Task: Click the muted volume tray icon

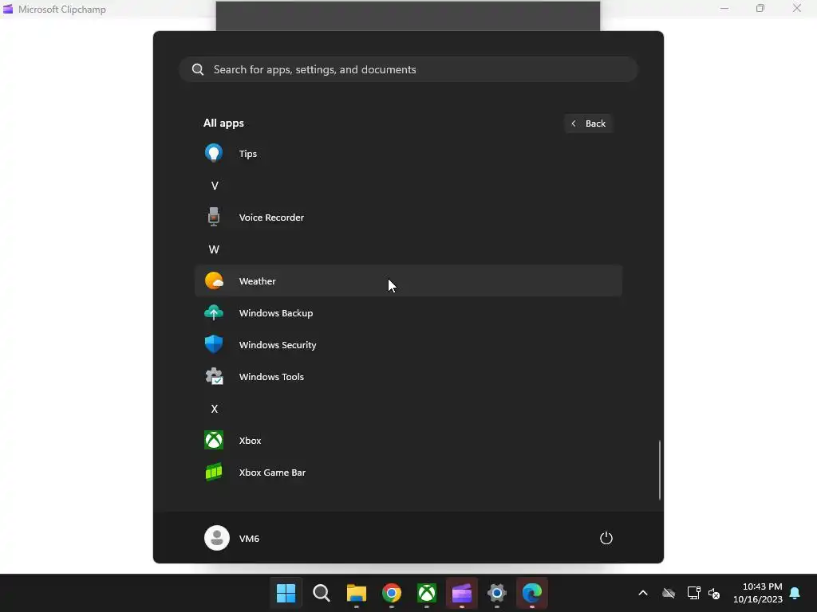Action: point(714,593)
